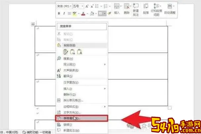
Task: Choose Read Aloud (大声朗读) menu entry
Action: (82, 70)
